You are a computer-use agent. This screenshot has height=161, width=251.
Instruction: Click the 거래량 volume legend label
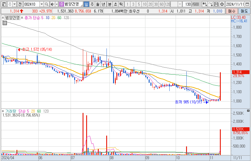pos(11,111)
